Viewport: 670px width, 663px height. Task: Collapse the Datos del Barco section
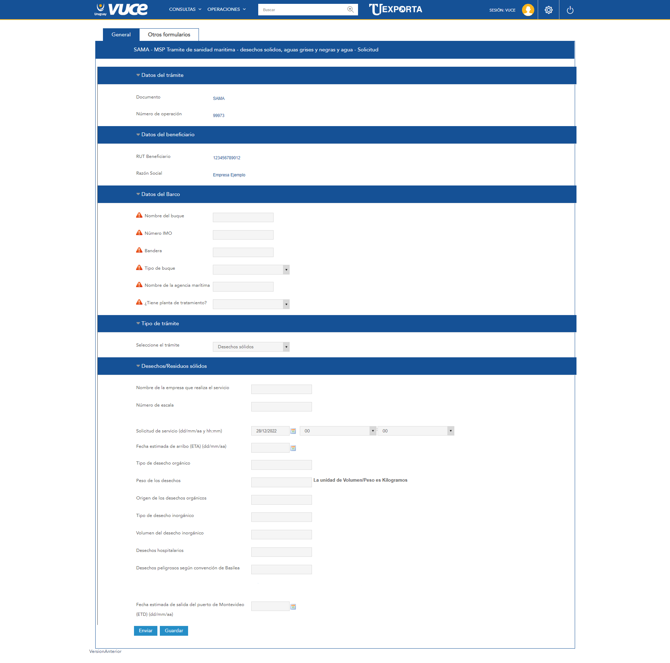tap(138, 194)
